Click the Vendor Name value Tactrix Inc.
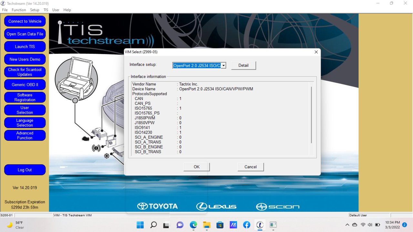The image size is (413, 232). 189,84
